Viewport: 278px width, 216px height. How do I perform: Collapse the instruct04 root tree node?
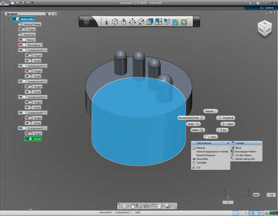click(9, 19)
